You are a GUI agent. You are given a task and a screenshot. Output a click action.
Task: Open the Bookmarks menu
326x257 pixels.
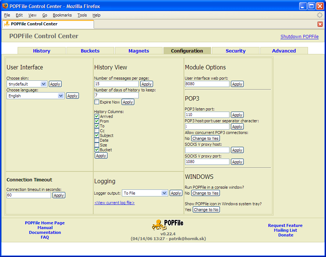(x=62, y=15)
